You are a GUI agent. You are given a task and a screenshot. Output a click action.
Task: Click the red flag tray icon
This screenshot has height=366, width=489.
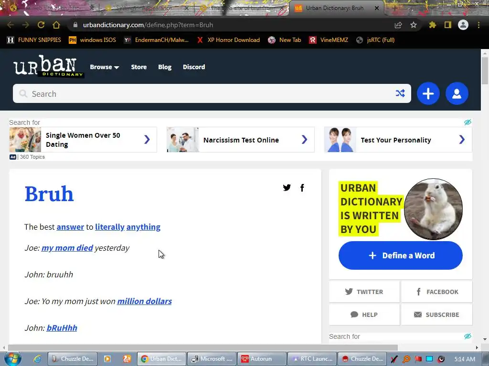[418, 359]
